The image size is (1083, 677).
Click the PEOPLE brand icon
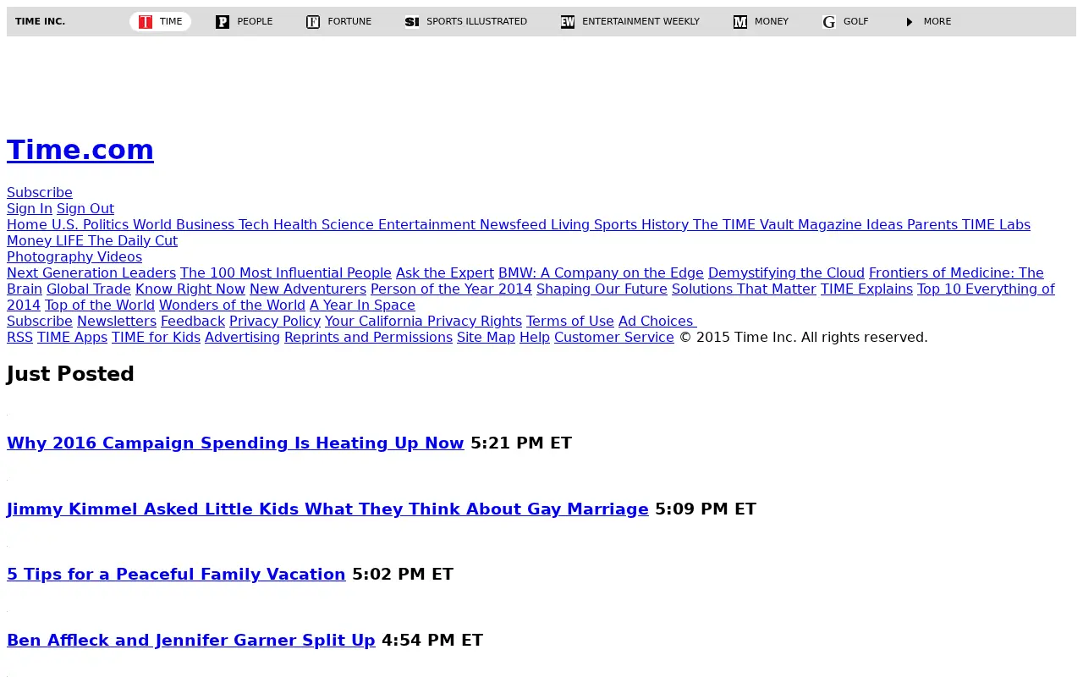(223, 22)
